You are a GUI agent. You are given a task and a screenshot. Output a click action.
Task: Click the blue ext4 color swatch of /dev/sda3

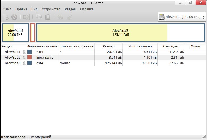pyautogui.click(x=29, y=63)
